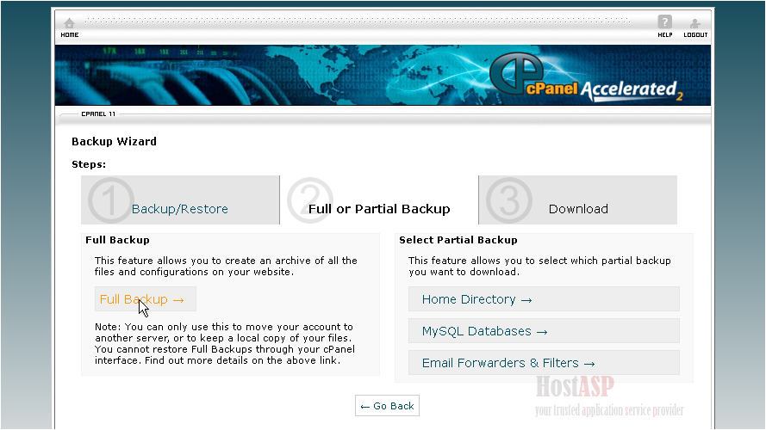The height and width of the screenshot is (430, 766).
Task: Click the step 3 circled number
Action: tap(508, 201)
